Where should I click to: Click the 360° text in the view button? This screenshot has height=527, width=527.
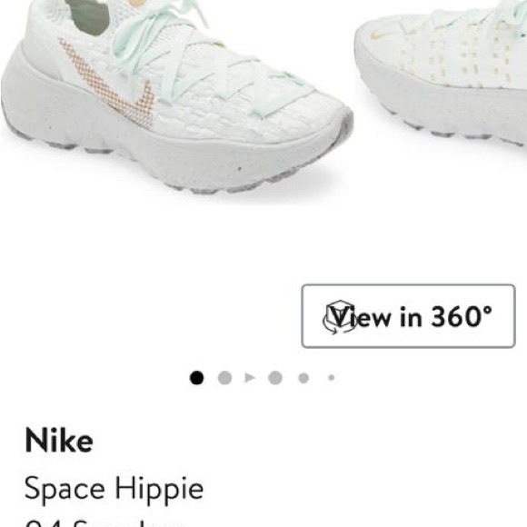(462, 316)
